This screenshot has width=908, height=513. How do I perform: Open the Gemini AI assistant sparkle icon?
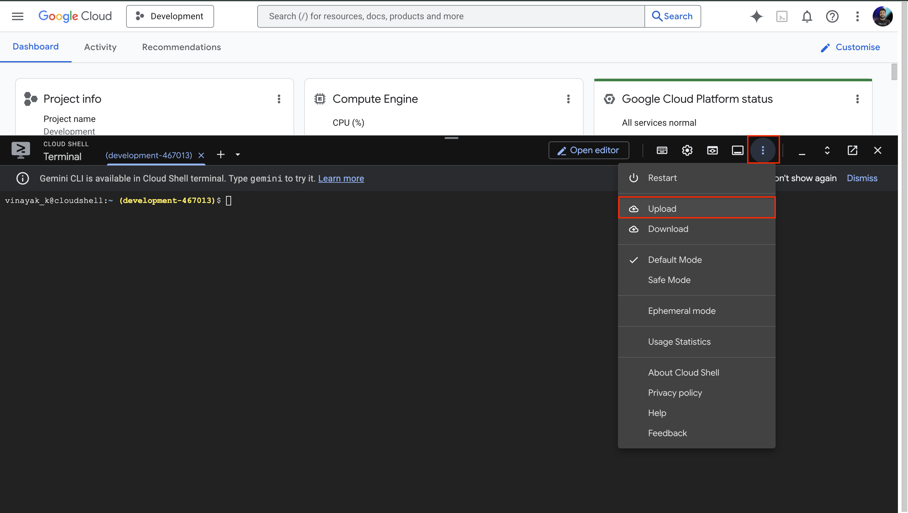[x=756, y=16]
